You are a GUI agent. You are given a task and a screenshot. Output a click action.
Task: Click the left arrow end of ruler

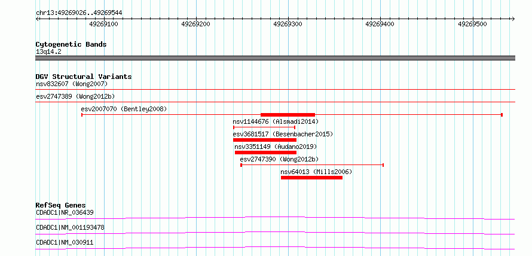[x=37, y=19]
